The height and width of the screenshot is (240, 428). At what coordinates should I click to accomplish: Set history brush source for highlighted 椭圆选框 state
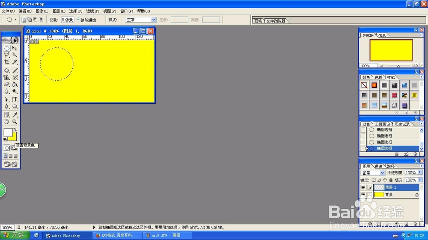(363, 149)
